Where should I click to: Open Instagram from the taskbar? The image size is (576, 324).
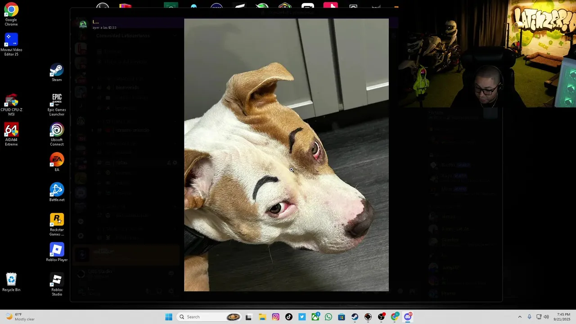point(275,317)
